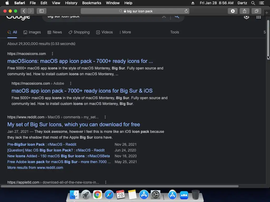Open Finder in the Dock

[74, 195]
